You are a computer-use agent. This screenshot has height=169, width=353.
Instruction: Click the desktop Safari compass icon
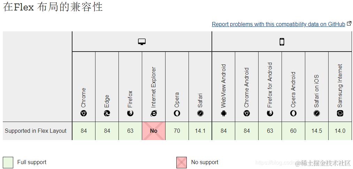pos(200,114)
